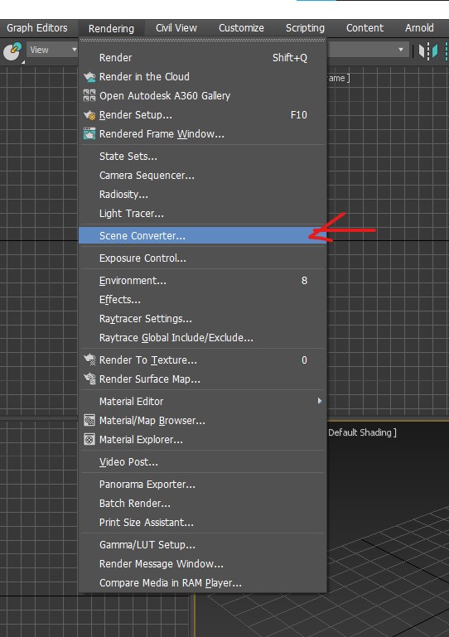Viewport: 449px width, 637px height.
Task: Open Effects dialog
Action: point(203,300)
